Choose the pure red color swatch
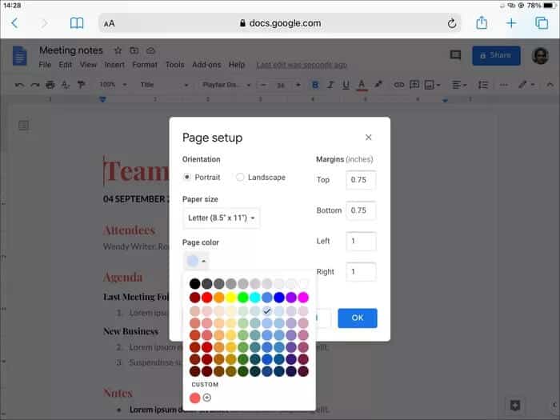 (206, 298)
